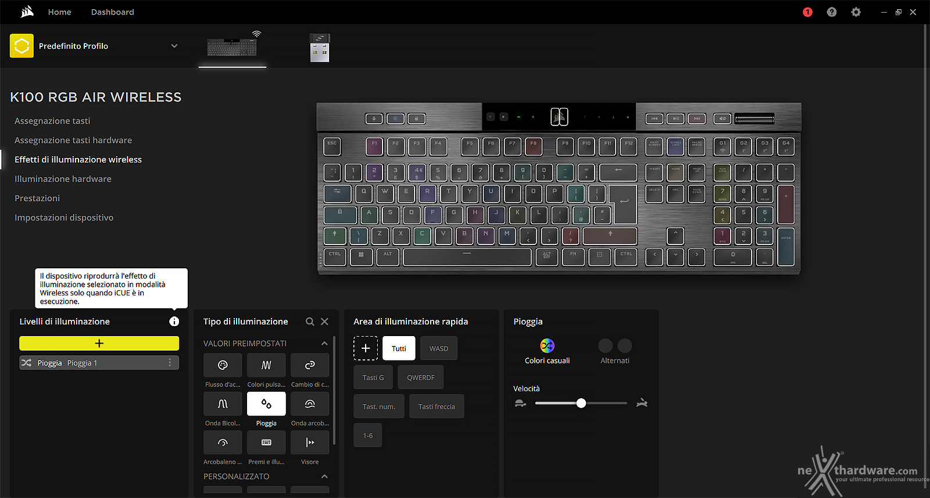Choose the Visore lighting effect

(310, 442)
